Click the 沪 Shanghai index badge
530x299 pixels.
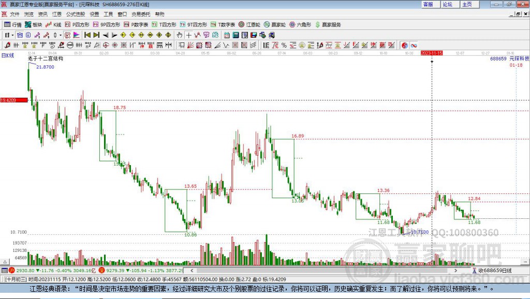(x=12, y=270)
